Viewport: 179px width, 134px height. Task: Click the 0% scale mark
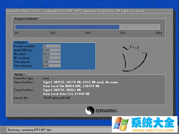click(x=17, y=33)
